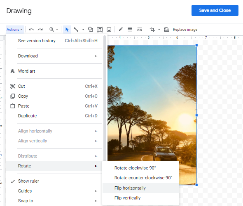Open the Actions dropdown menu
This screenshot has height=206, width=243.
tap(15, 29)
